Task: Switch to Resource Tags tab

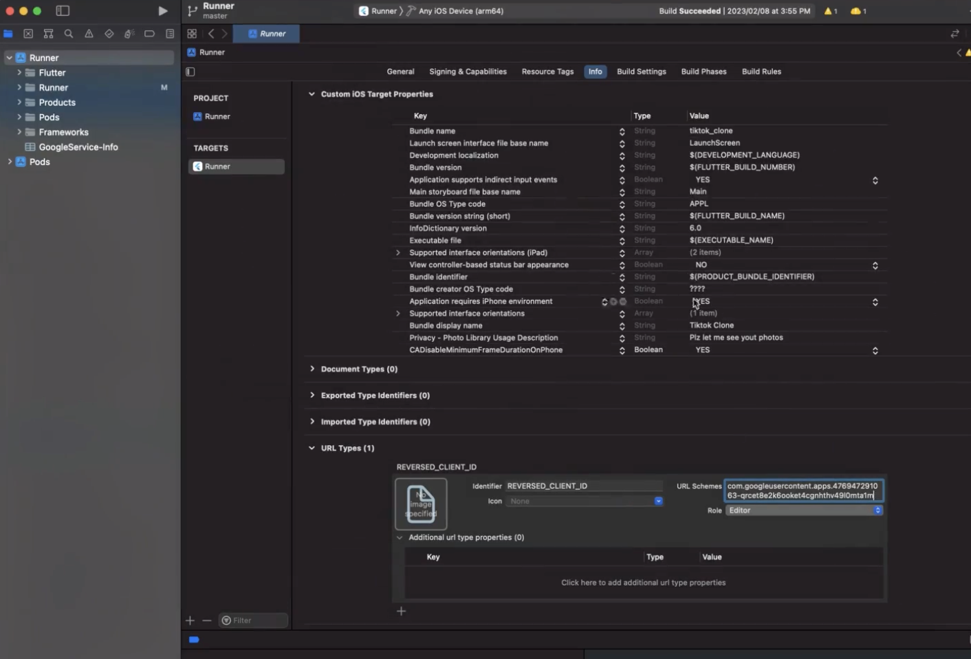Action: [547, 72]
